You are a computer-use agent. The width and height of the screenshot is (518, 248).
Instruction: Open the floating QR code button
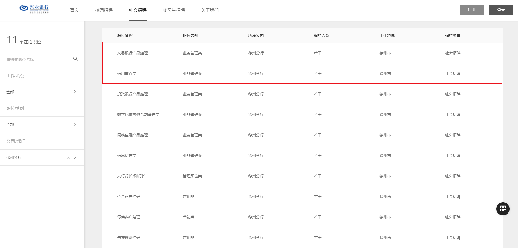[503, 209]
